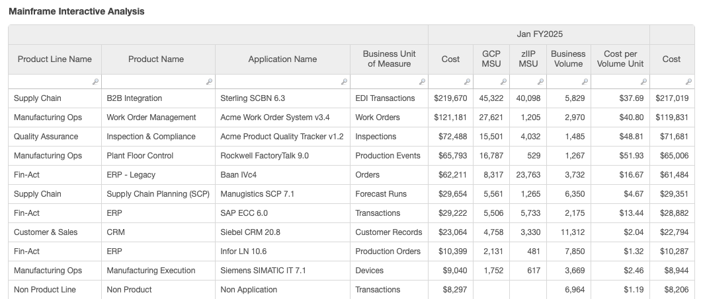Sort by the Product Name column header

click(x=156, y=59)
